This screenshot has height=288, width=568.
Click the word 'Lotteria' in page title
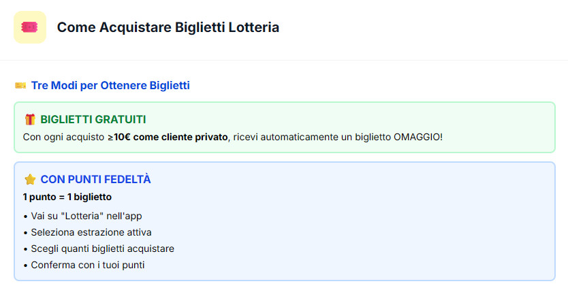253,27
